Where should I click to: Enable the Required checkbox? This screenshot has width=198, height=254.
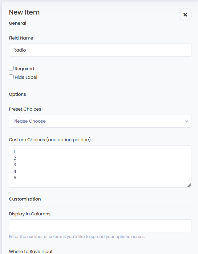pyautogui.click(x=11, y=68)
